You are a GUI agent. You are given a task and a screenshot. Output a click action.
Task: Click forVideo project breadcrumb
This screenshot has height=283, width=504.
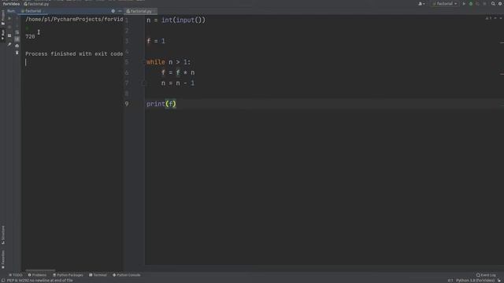pos(11,4)
